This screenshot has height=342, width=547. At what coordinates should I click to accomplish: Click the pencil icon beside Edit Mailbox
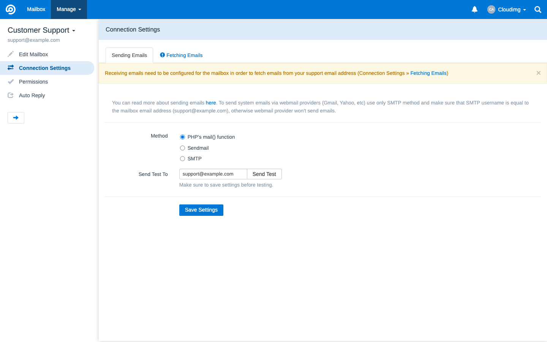click(x=11, y=54)
